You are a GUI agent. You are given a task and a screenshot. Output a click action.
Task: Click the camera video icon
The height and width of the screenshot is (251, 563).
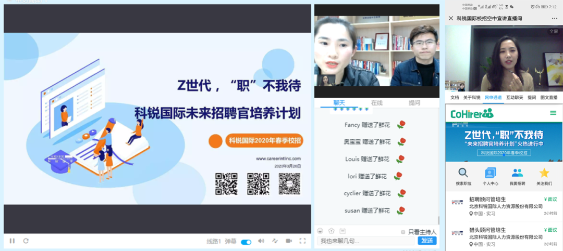coord(289,241)
